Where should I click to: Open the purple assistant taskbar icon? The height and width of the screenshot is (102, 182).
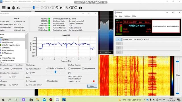(x=24, y=99)
